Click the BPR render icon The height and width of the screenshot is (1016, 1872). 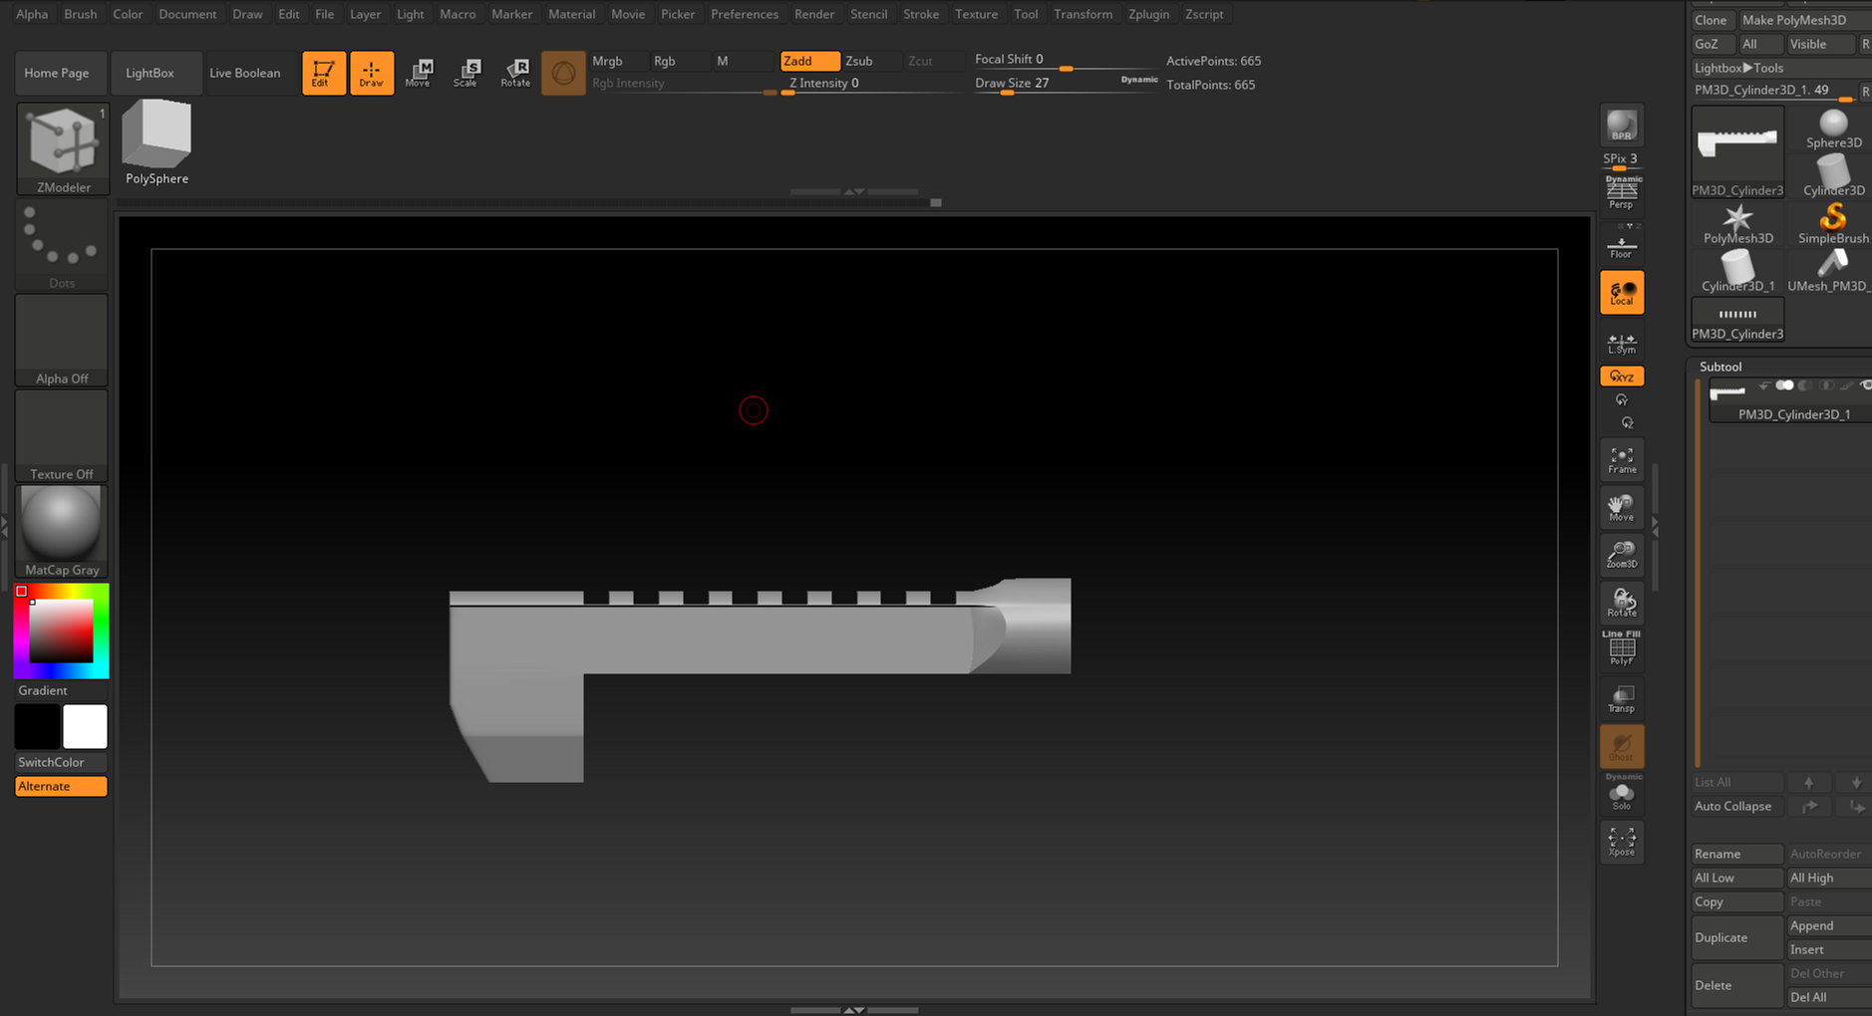coord(1621,126)
